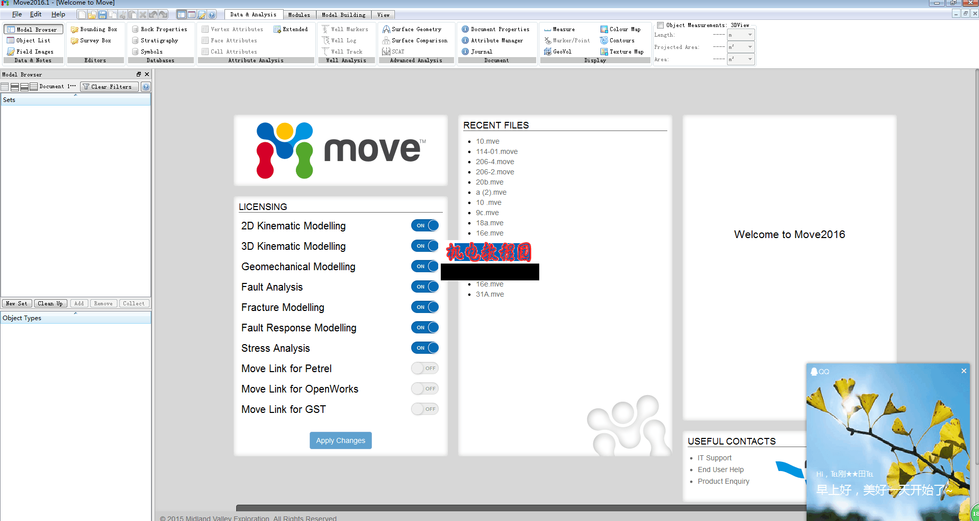Viewport: 979px width, 521px height.
Task: Open Surface Geometry analysis tool
Action: 412,30
